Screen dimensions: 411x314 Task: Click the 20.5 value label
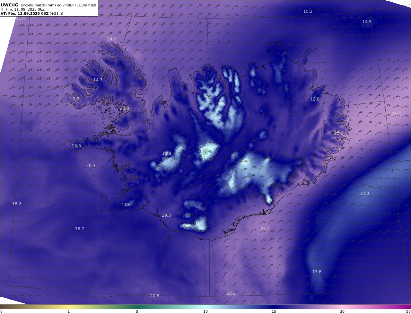155,296
